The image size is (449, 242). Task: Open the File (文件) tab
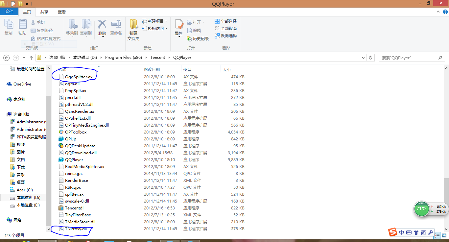[10, 12]
